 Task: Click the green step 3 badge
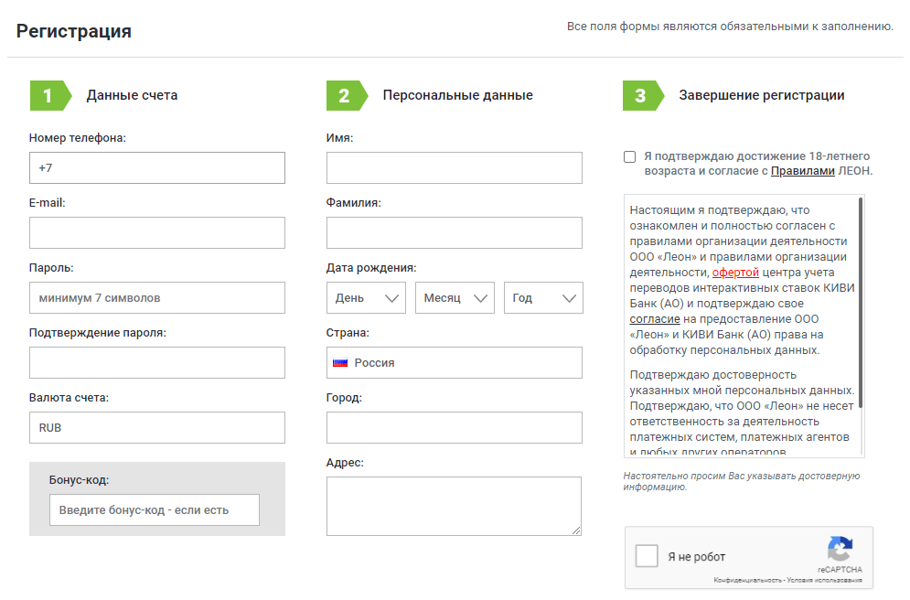(642, 95)
